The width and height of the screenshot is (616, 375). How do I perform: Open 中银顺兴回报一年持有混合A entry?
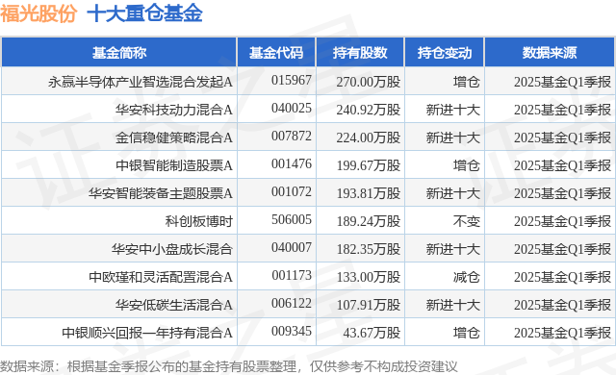tap(147, 333)
